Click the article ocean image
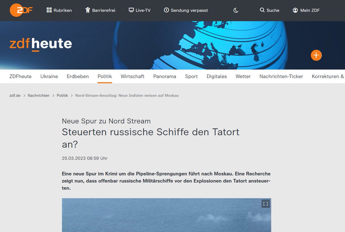Image resolution: width=345 pixels, height=232 pixels. (x=166, y=215)
